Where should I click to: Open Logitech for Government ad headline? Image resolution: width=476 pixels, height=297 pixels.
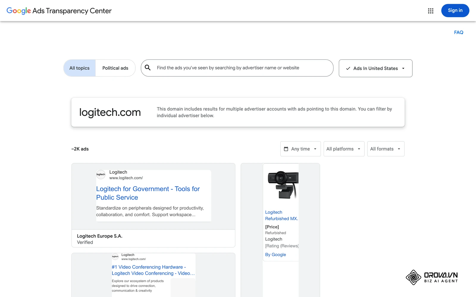(x=148, y=193)
